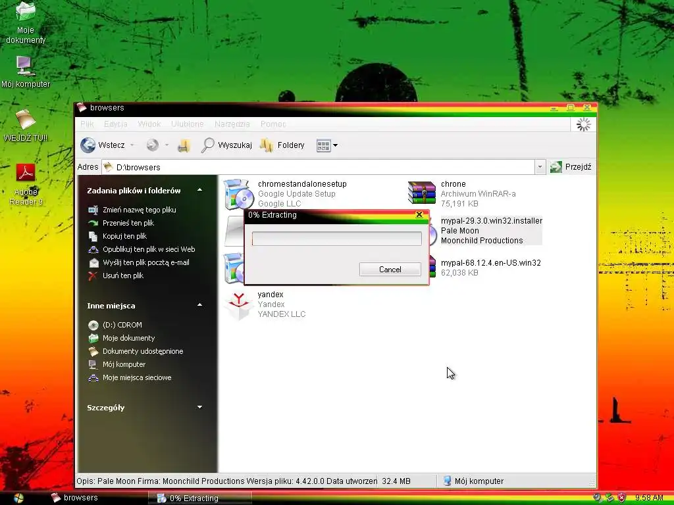This screenshot has height=505, width=674.
Task: Open Moje dokumenty in side panel
Action: tap(128, 338)
